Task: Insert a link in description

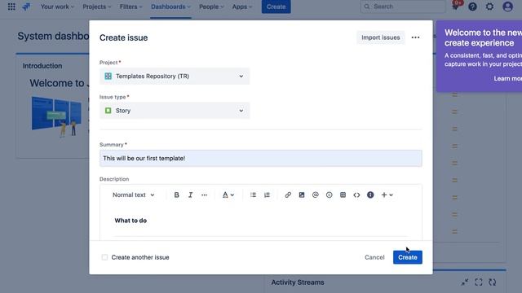Action: pyautogui.click(x=288, y=195)
